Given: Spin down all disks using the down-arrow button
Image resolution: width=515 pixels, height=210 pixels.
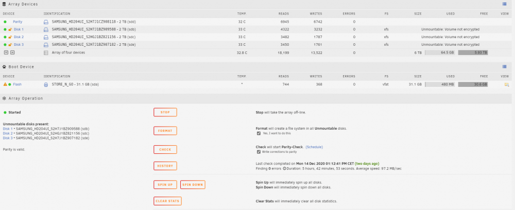Looking at the screenshot, I should 6,52.
